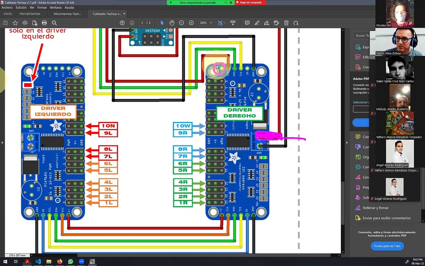
Task: Click the Buscar tools search field
Action: click(x=361, y=35)
